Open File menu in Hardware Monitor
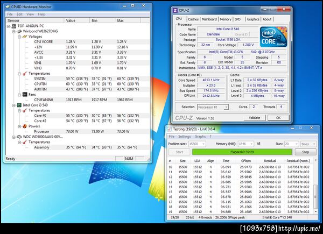Screen dimensions: 323x234 coord(10,14)
